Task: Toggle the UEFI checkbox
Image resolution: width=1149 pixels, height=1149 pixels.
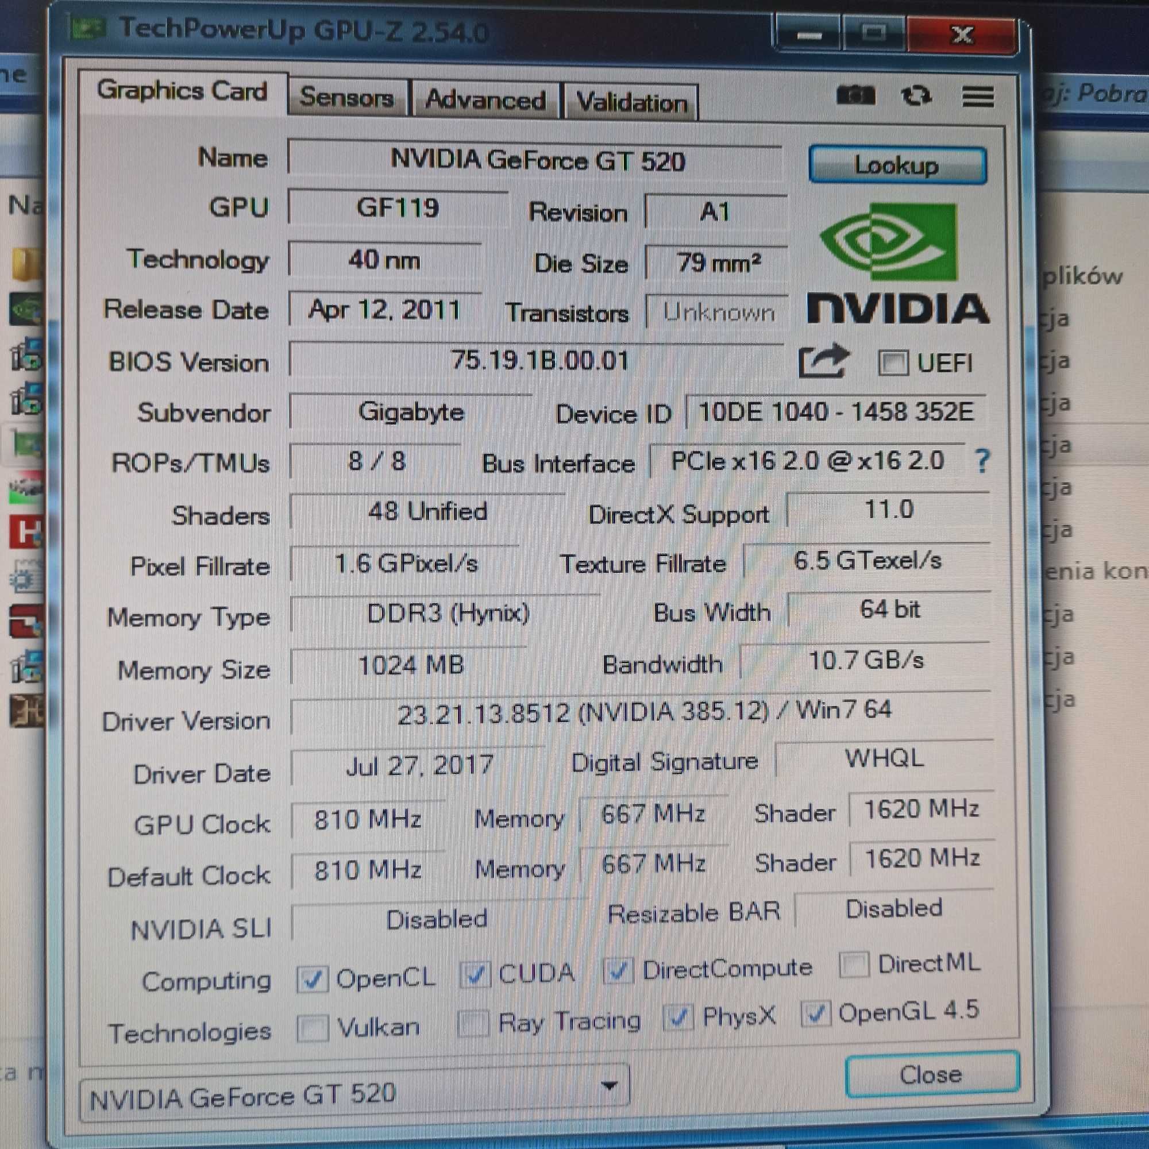Action: [x=893, y=363]
